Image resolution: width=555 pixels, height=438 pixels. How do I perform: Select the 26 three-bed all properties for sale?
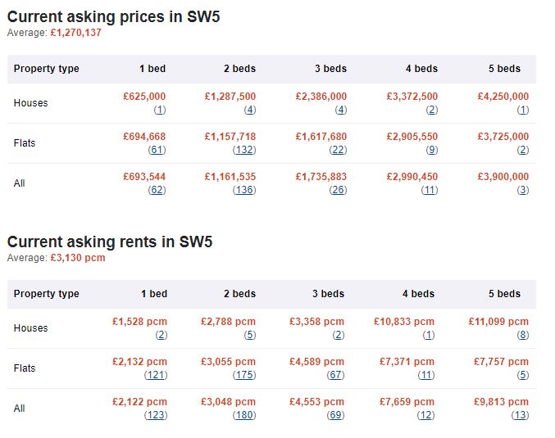(x=338, y=190)
